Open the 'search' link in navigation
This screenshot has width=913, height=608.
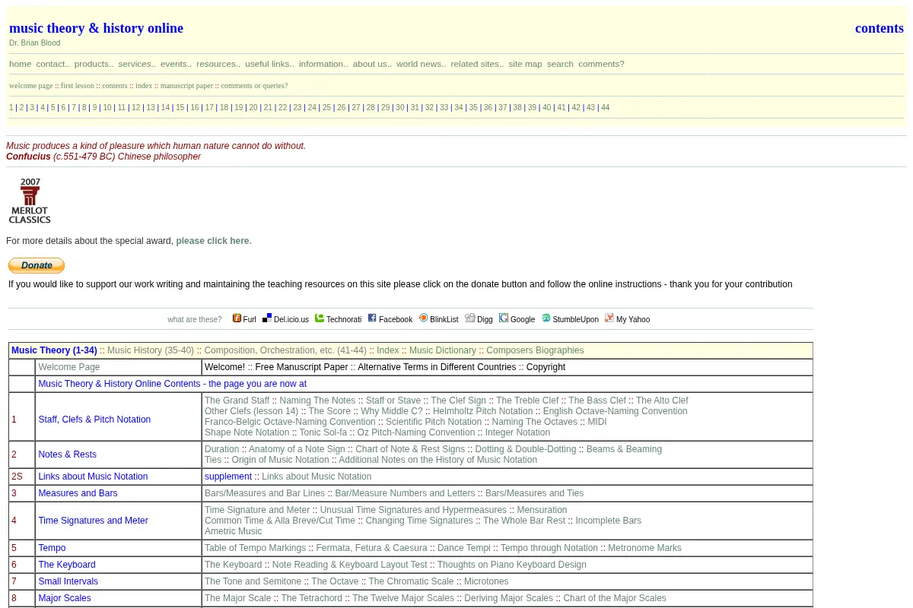coord(560,64)
